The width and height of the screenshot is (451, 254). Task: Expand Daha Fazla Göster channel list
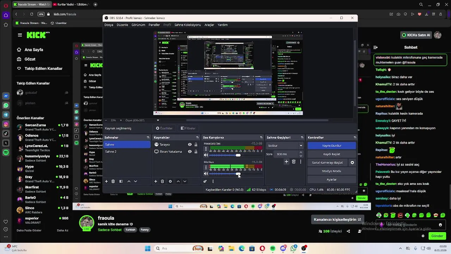pyautogui.click(x=29, y=230)
